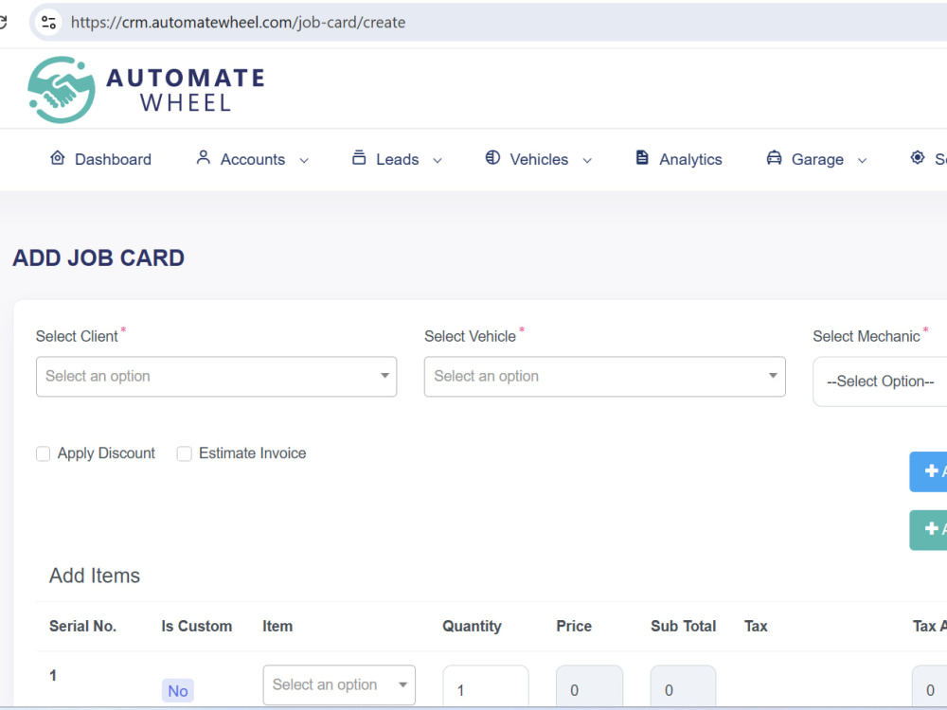Click the Select Mechanic label
Viewport: 947px width, 710px height.
(867, 336)
